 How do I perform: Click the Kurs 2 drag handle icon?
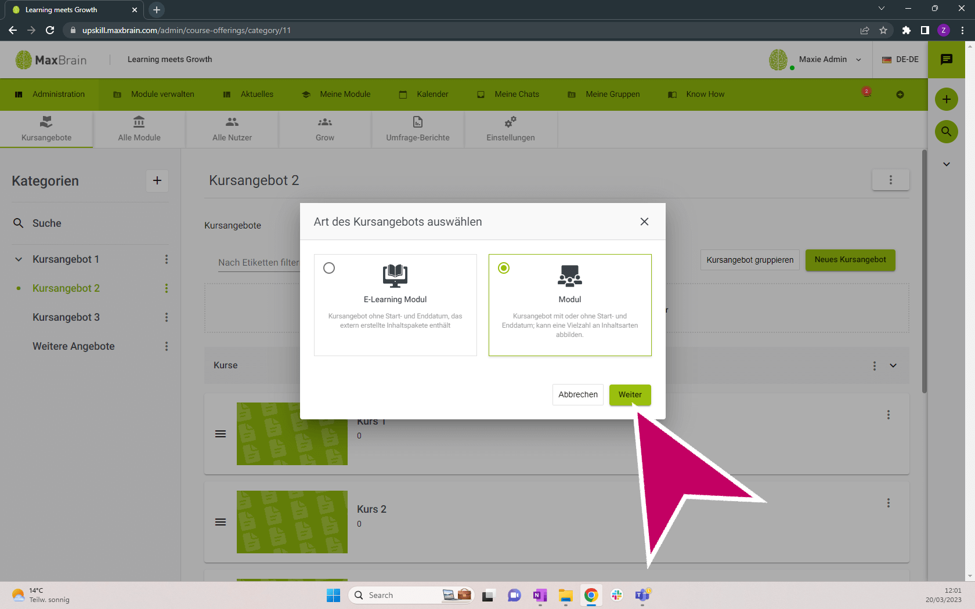click(x=221, y=522)
